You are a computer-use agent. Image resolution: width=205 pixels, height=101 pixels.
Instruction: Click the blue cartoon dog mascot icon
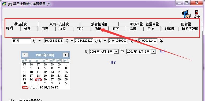pyautogui.click(x=186, y=14)
